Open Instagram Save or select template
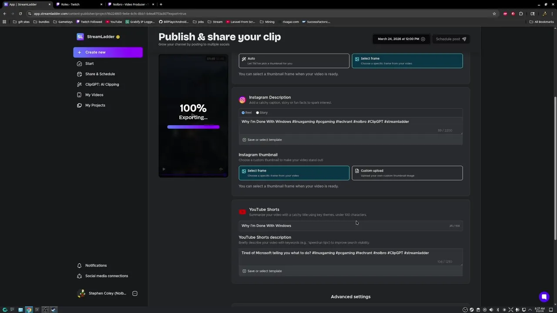Viewport: 557px width, 313px height. [x=262, y=140]
